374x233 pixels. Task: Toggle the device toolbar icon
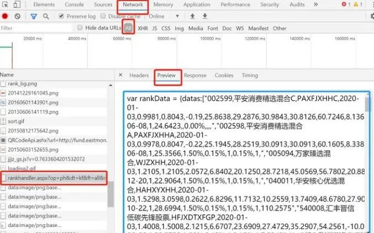click(17, 4)
